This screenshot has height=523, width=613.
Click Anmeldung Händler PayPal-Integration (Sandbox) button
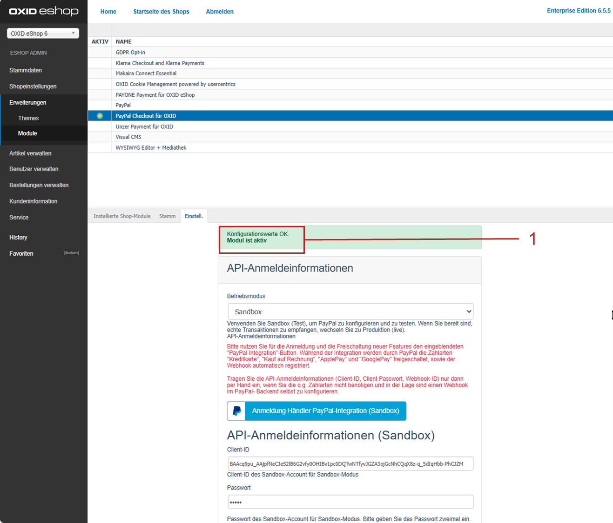pyautogui.click(x=325, y=411)
